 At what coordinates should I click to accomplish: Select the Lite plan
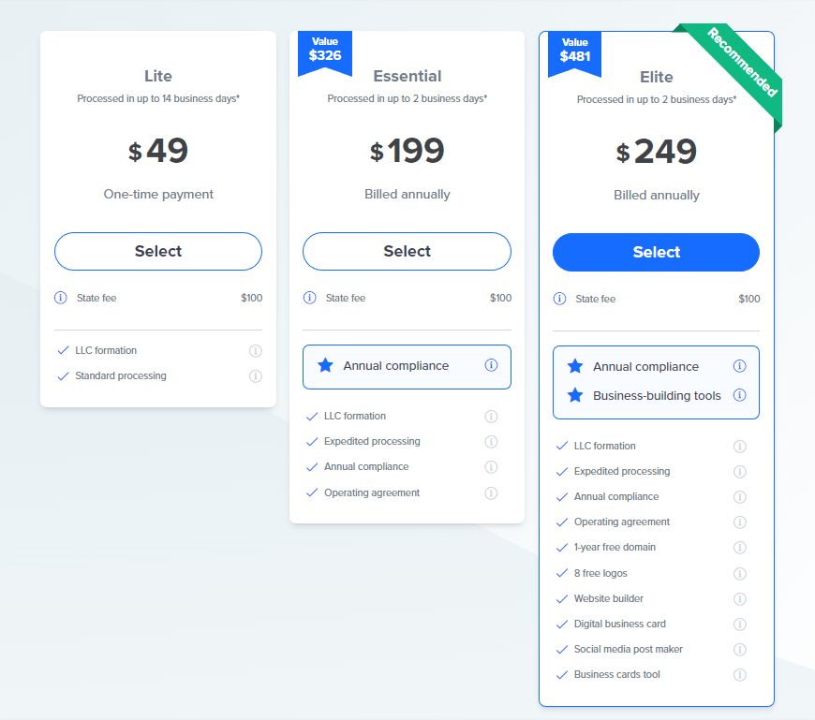coord(157,251)
